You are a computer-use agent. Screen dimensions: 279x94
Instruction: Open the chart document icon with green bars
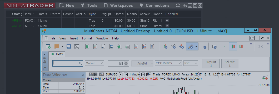(x=87, y=46)
